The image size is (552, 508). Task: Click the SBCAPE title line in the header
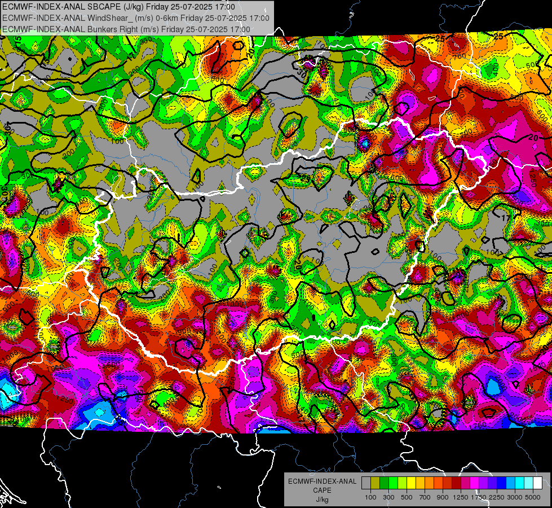tap(118, 7)
